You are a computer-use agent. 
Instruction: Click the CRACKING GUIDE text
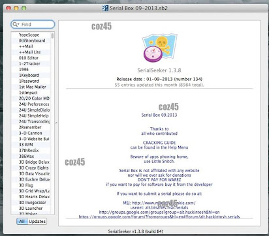159,143
